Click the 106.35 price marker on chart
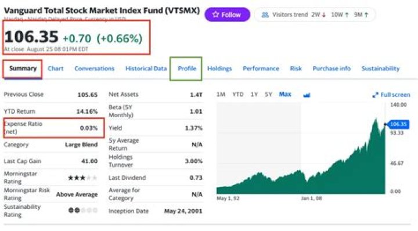 click(398, 124)
